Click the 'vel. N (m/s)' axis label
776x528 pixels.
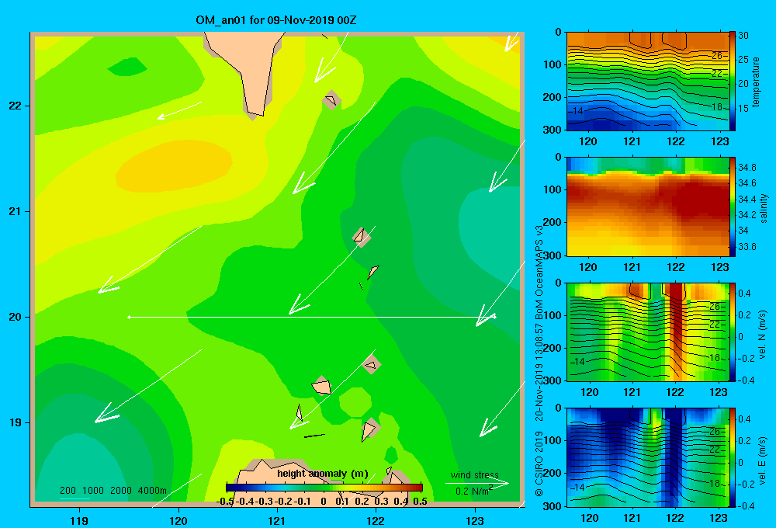(x=763, y=335)
